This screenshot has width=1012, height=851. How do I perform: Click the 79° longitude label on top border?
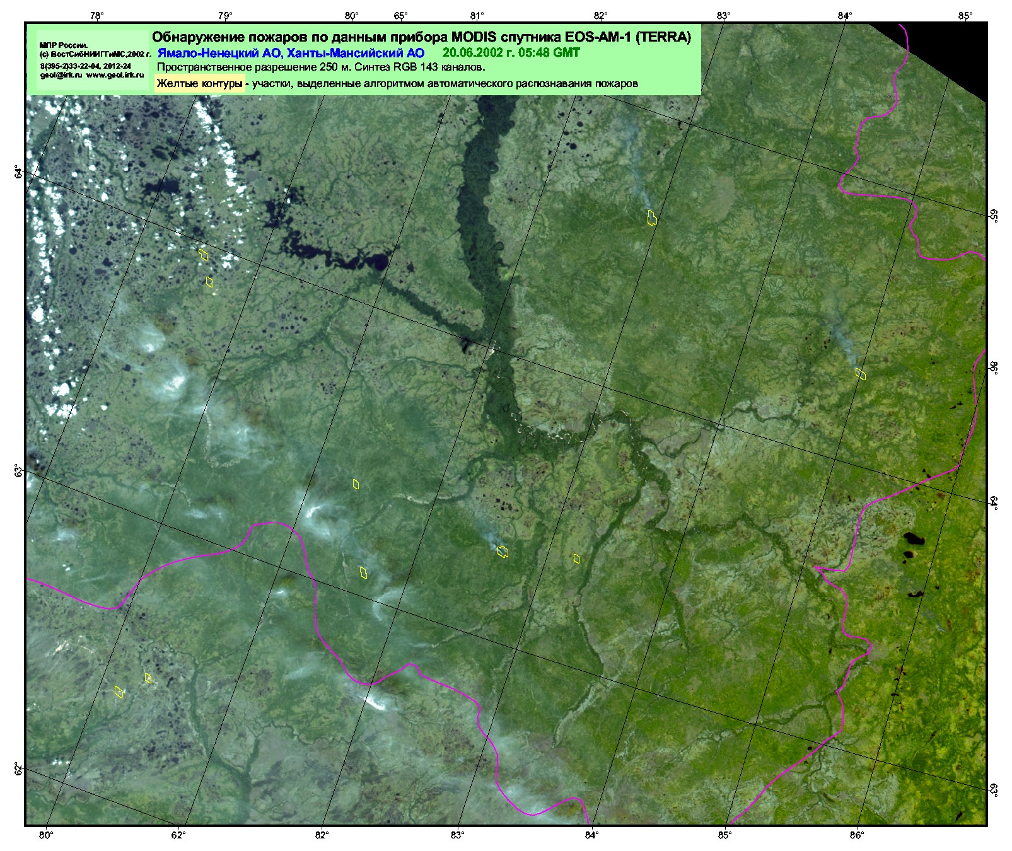(x=225, y=16)
